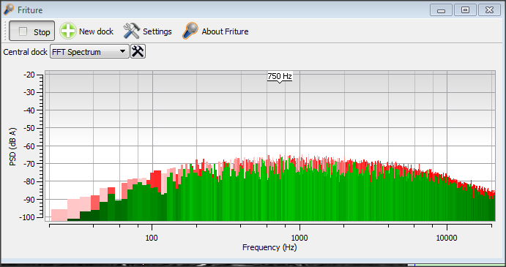Viewport: 506px width, 267px height.
Task: Click the New dock label
Action: click(96, 31)
